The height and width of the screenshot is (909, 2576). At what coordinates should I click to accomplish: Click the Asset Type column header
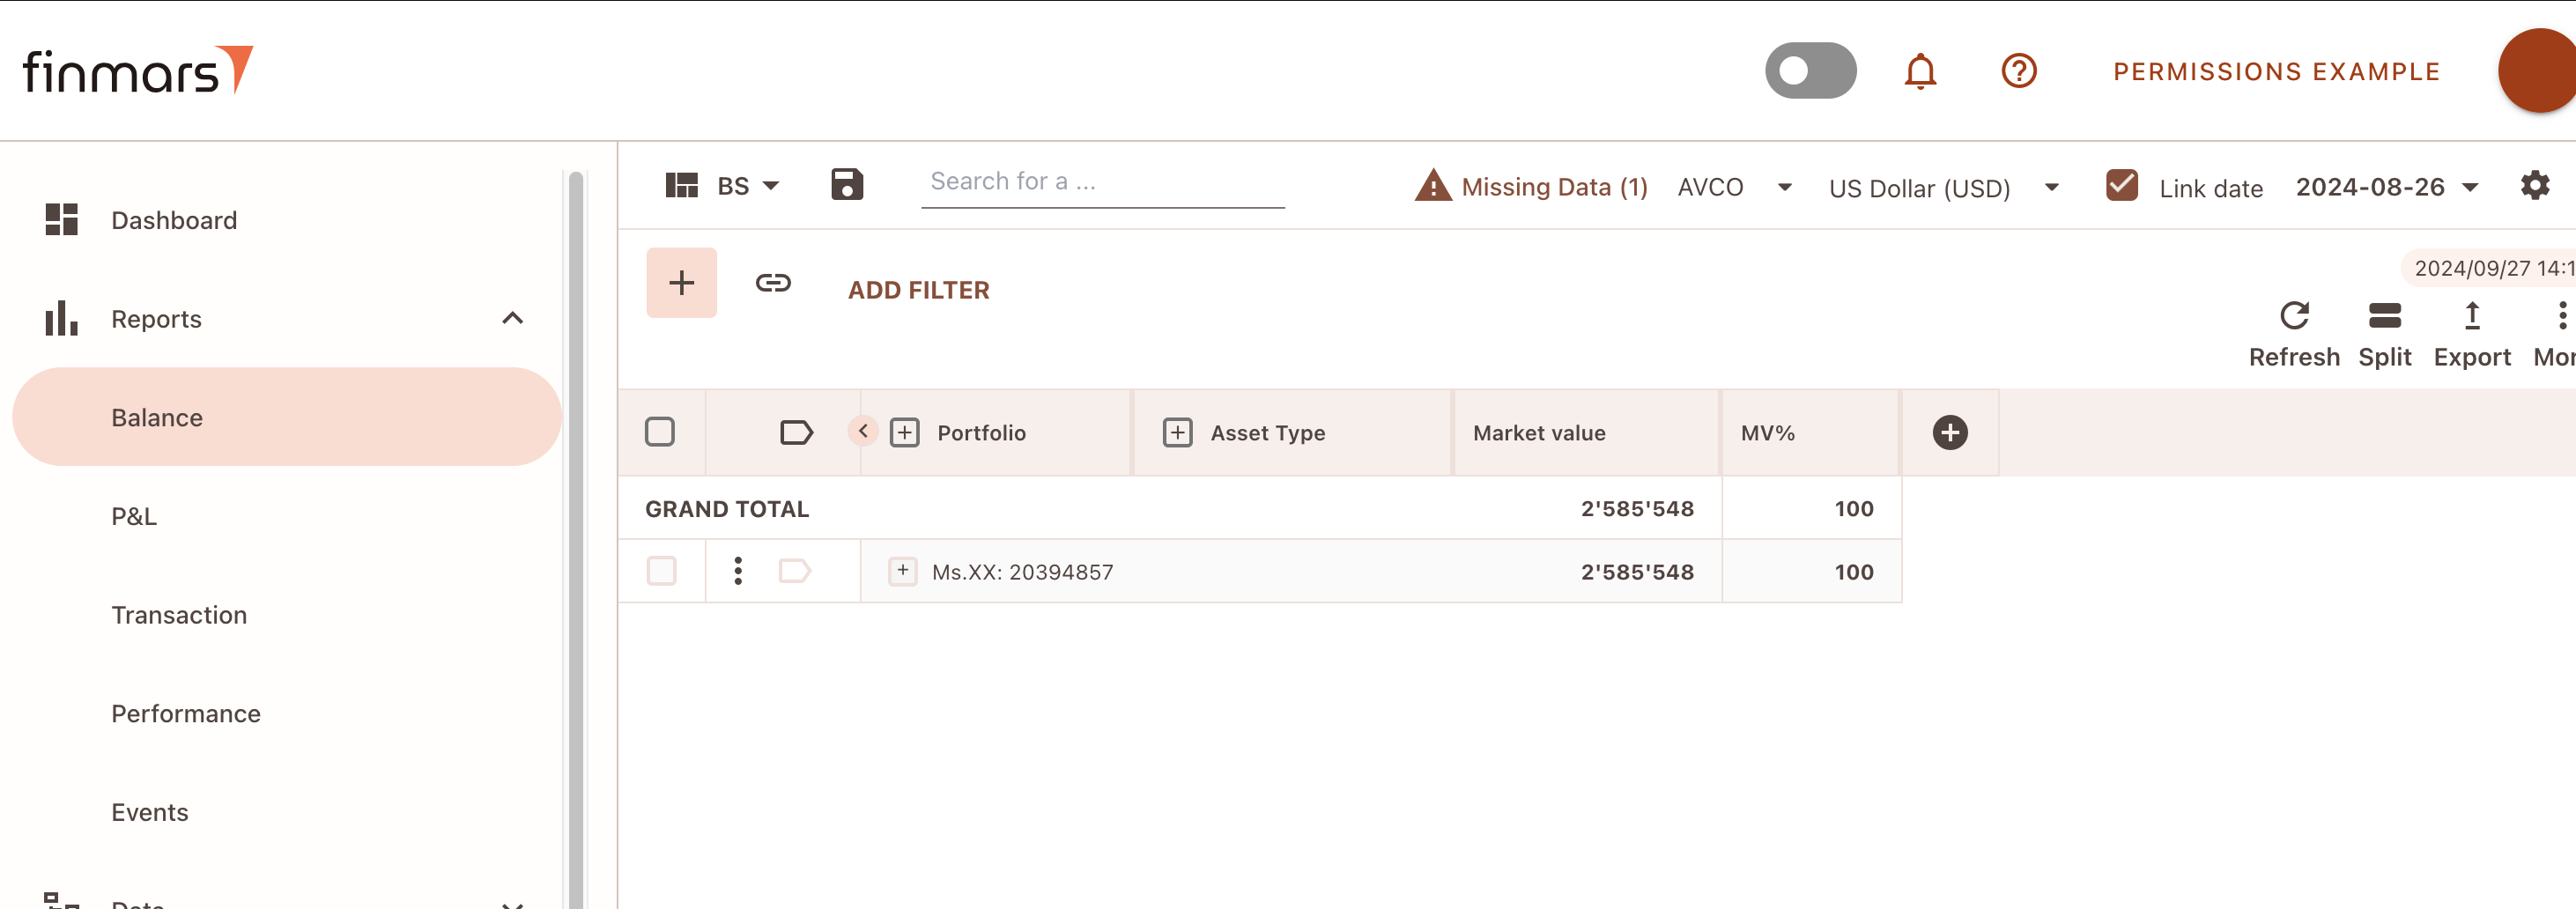[1267, 433]
